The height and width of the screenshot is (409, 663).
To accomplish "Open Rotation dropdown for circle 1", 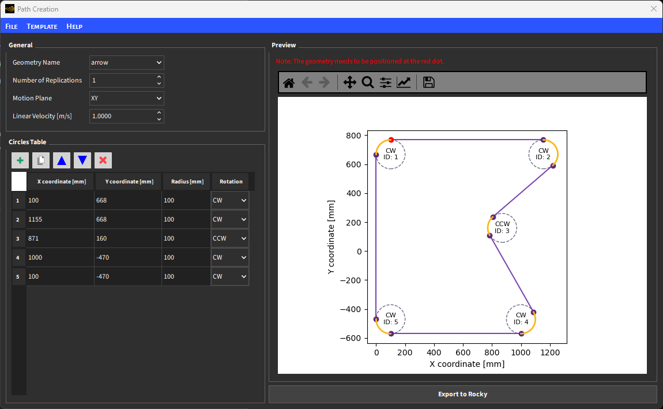I will click(229, 201).
